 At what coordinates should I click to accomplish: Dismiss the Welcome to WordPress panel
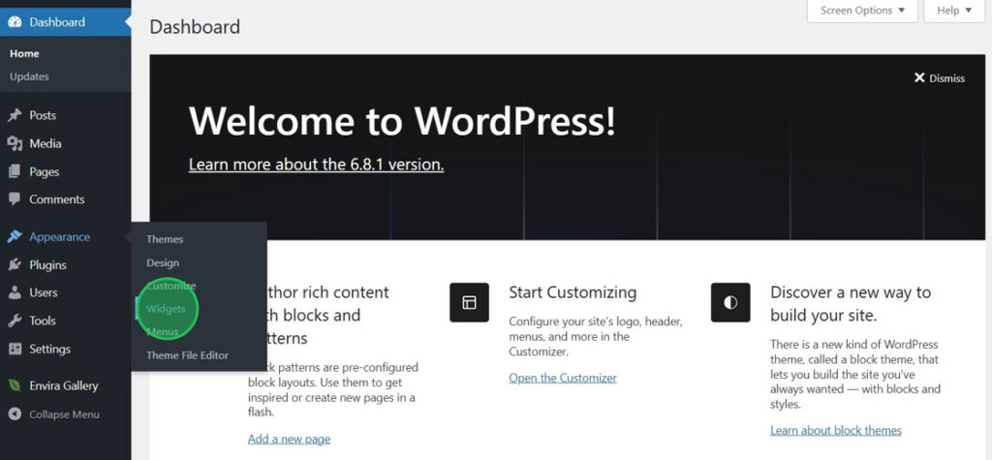[x=939, y=78]
